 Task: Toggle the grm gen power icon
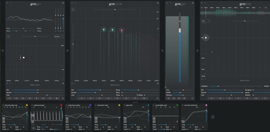tap(63, 3)
